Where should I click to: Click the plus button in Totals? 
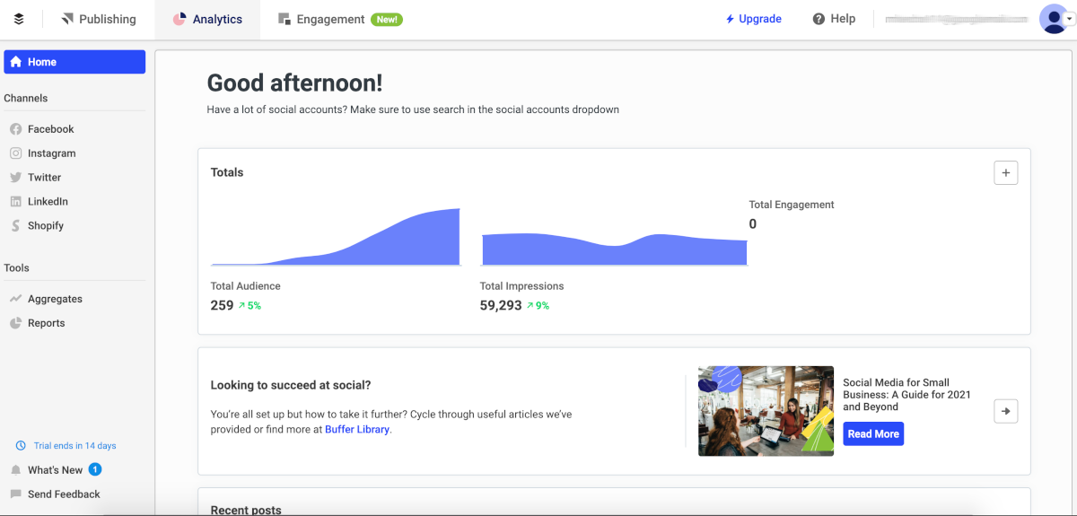pos(1006,173)
